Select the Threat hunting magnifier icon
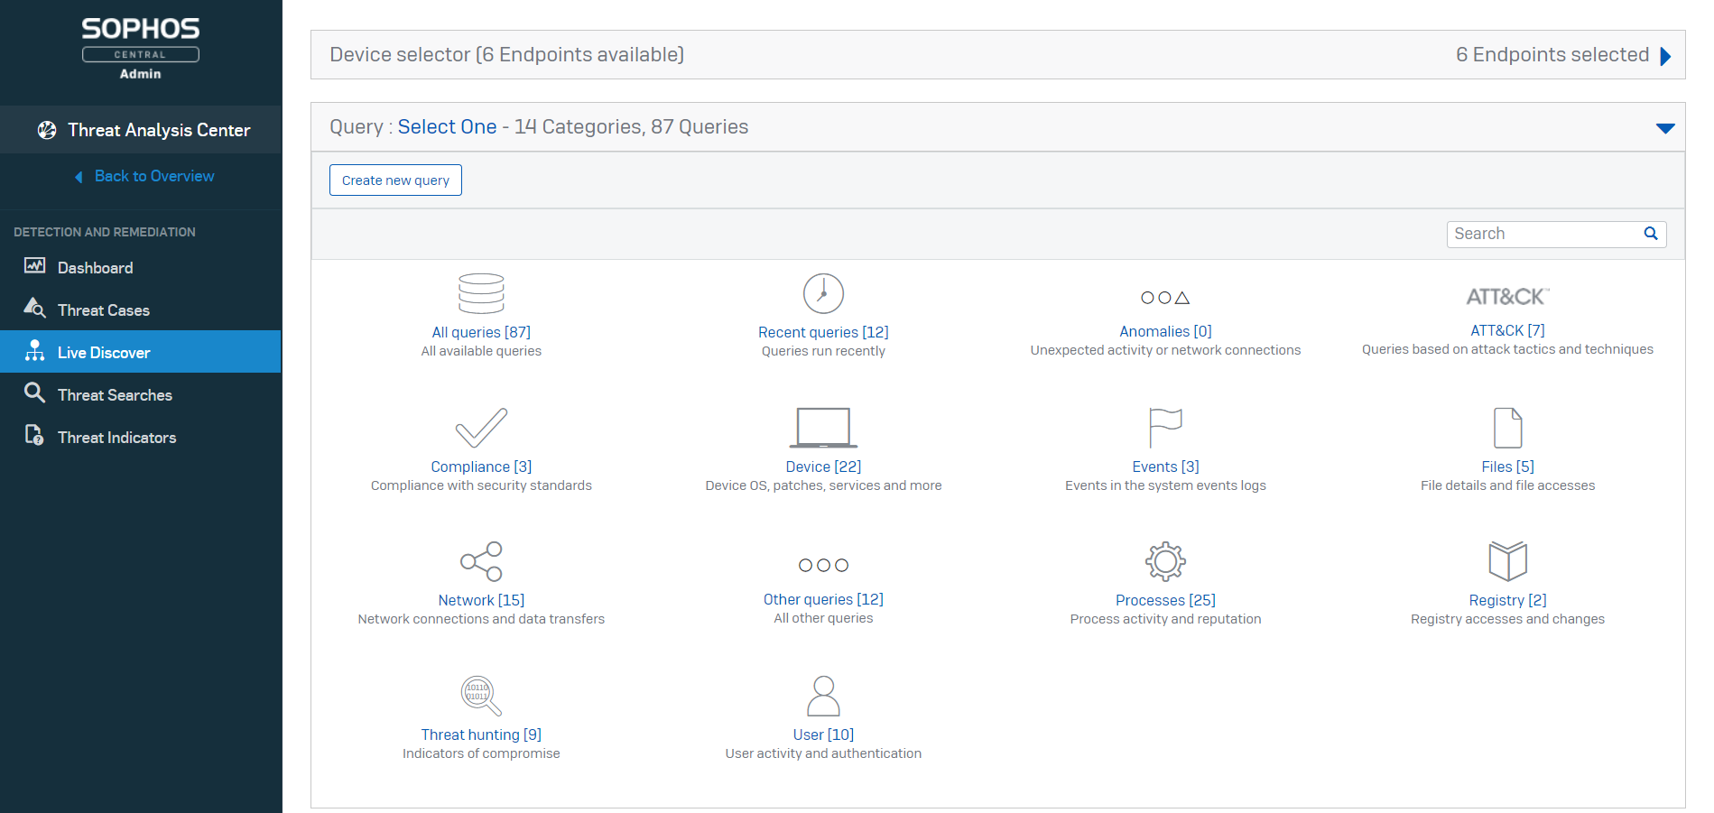The width and height of the screenshot is (1714, 813). 481,696
